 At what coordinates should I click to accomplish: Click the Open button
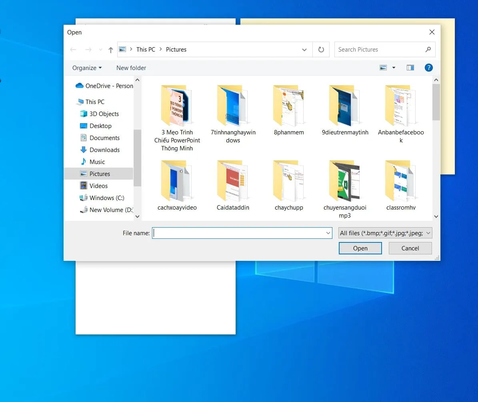tap(360, 248)
